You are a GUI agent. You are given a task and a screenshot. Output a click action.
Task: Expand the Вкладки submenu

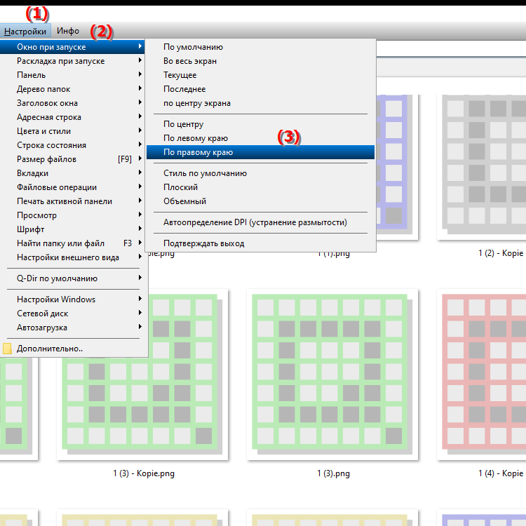(x=72, y=173)
